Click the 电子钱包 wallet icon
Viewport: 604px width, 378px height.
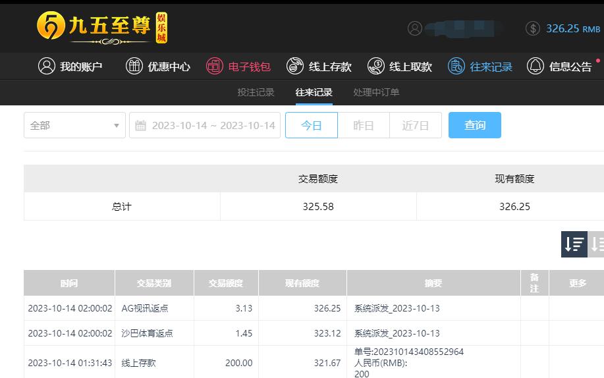coord(215,66)
